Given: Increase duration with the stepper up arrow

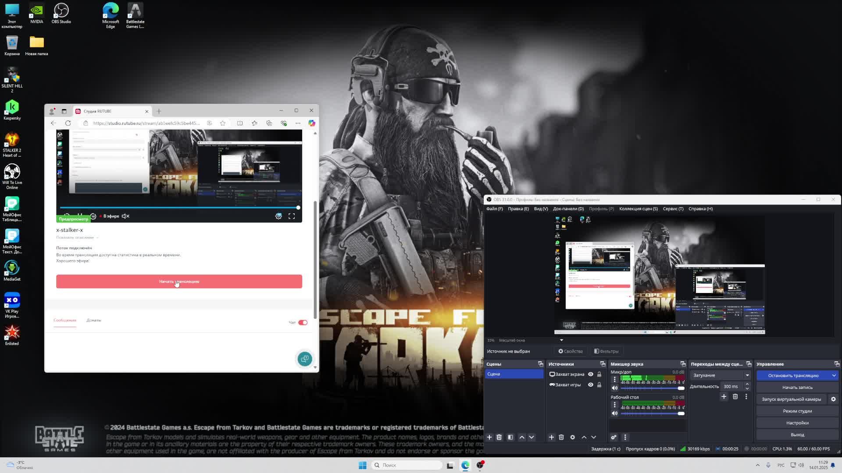Looking at the screenshot, I should tap(747, 384).
